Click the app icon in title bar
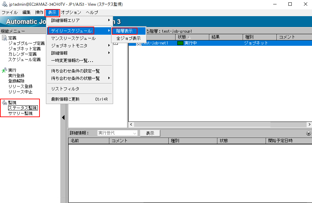 (x=4, y=4)
